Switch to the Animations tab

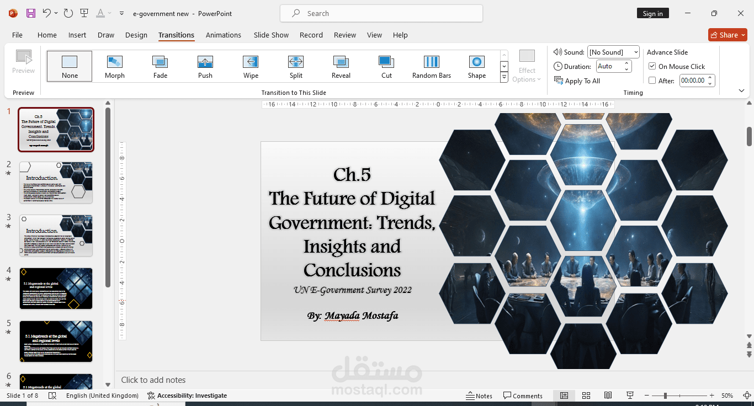click(223, 35)
